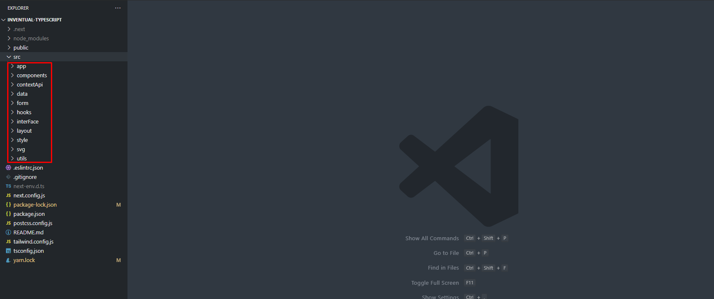Click the TS icon beside next-env.d.ts

[x=8, y=186]
